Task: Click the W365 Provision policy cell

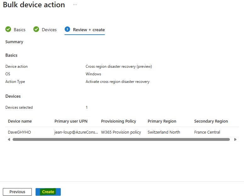Action: [121, 132]
